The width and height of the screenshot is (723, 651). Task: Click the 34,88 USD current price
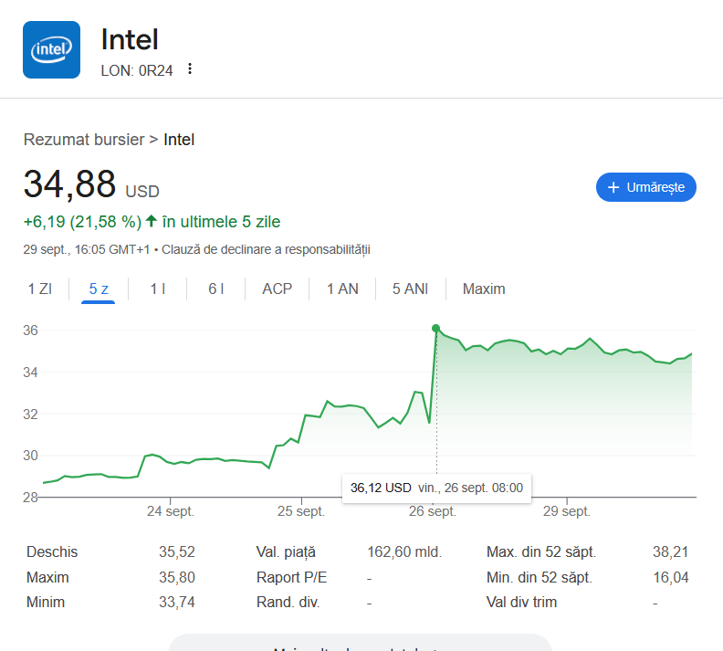point(70,184)
